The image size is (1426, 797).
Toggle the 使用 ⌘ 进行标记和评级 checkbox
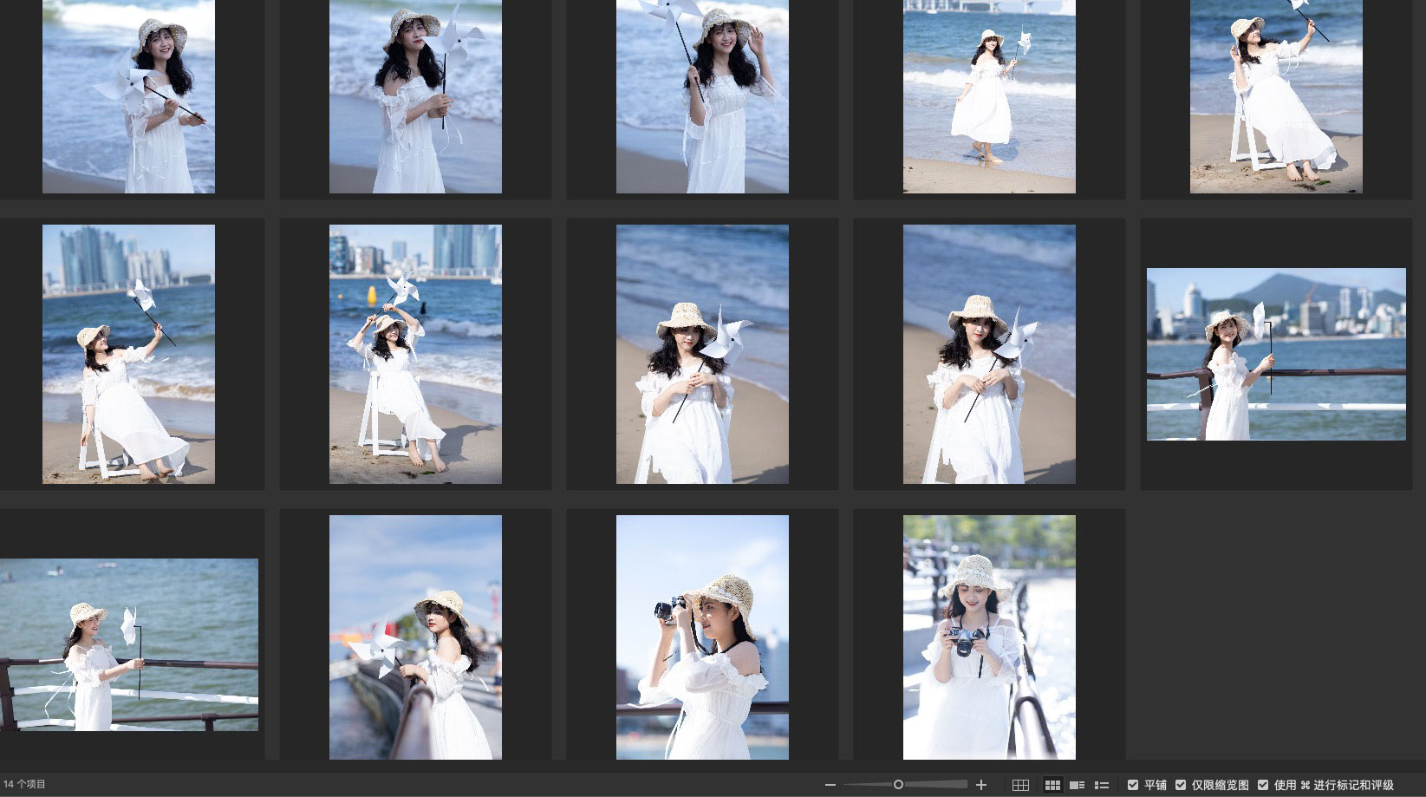click(x=1262, y=785)
